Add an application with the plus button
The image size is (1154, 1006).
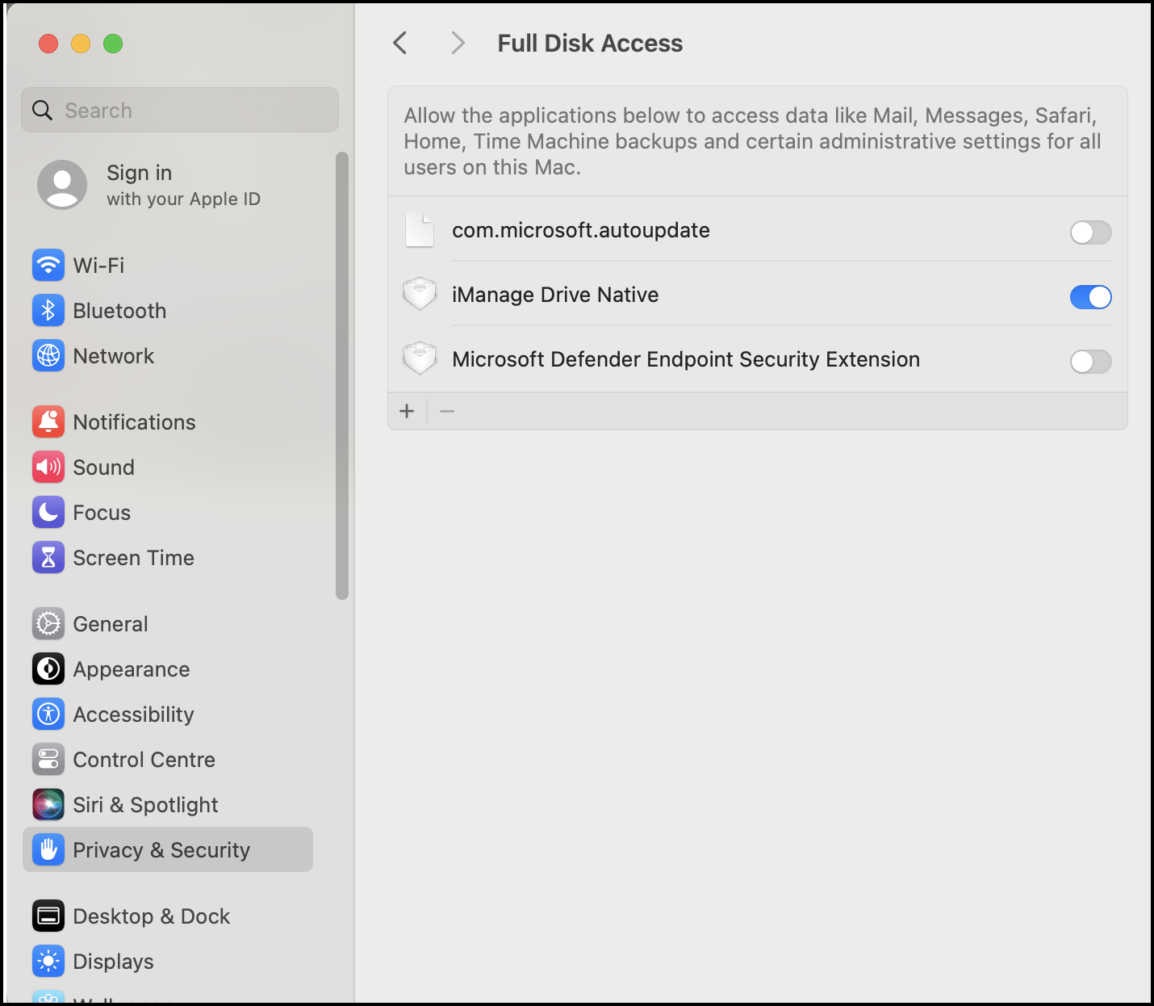tap(407, 411)
